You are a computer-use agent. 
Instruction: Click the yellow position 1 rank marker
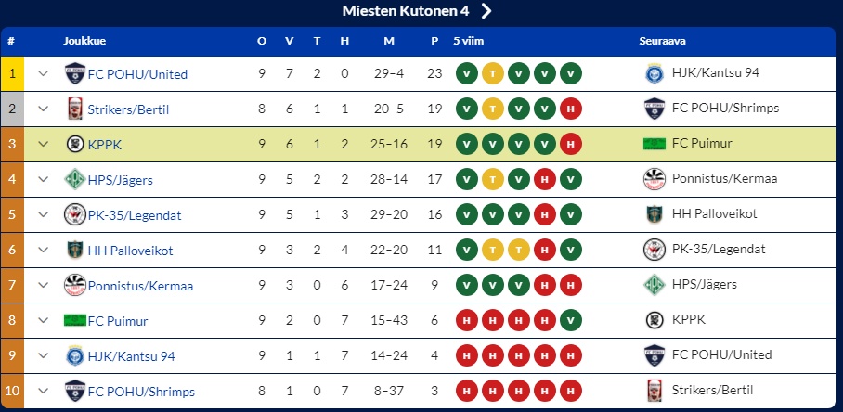(12, 73)
